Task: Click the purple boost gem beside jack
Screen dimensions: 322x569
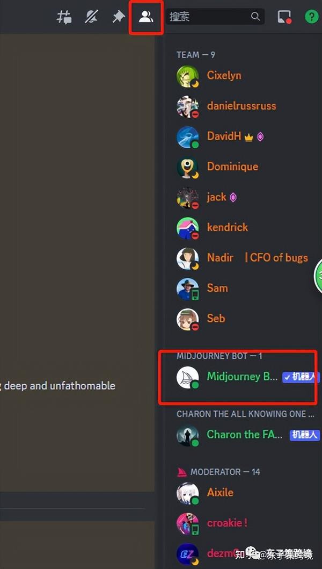Action: [x=233, y=197]
